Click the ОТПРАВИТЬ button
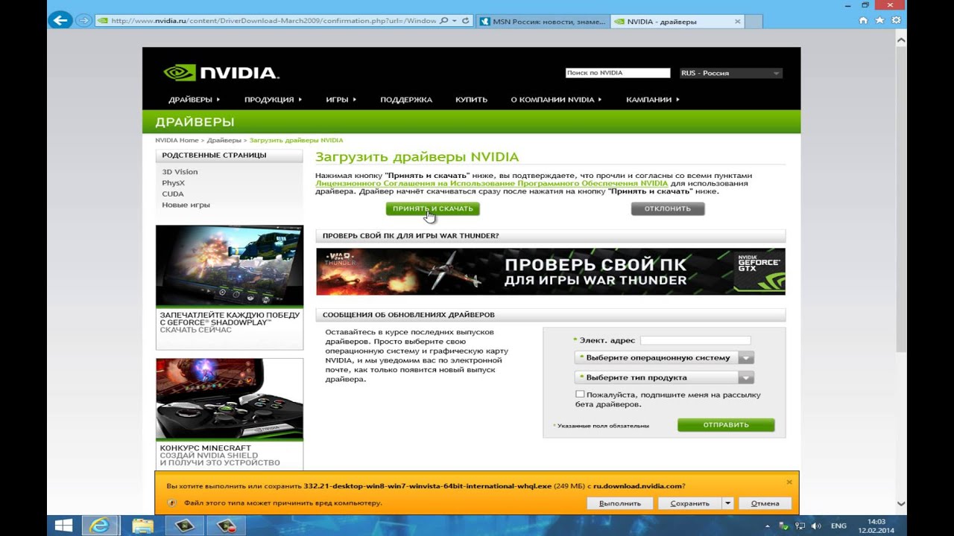Viewport: 954px width, 536px height. [726, 425]
